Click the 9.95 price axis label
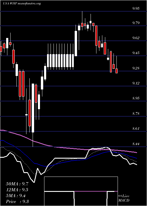 [x=136, y=9]
